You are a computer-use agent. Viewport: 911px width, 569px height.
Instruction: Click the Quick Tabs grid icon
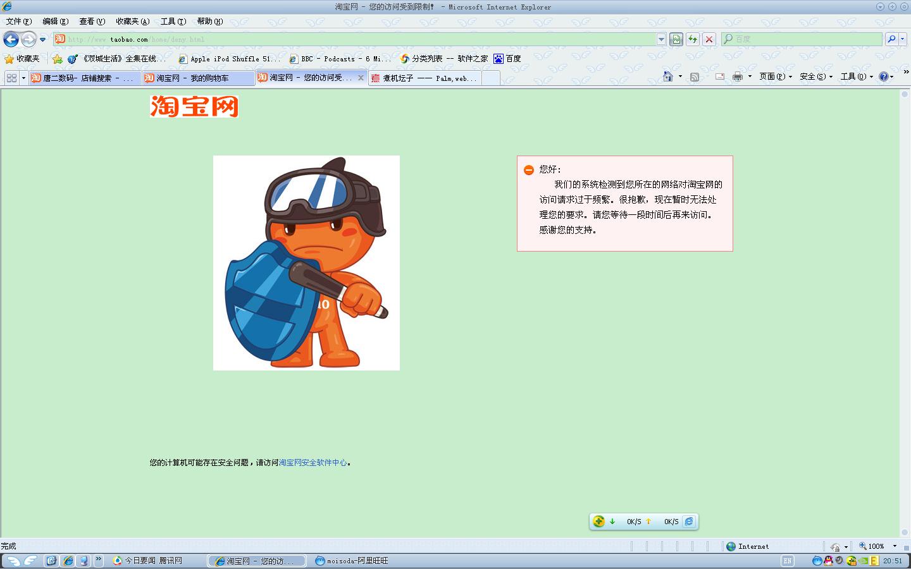pyautogui.click(x=11, y=78)
